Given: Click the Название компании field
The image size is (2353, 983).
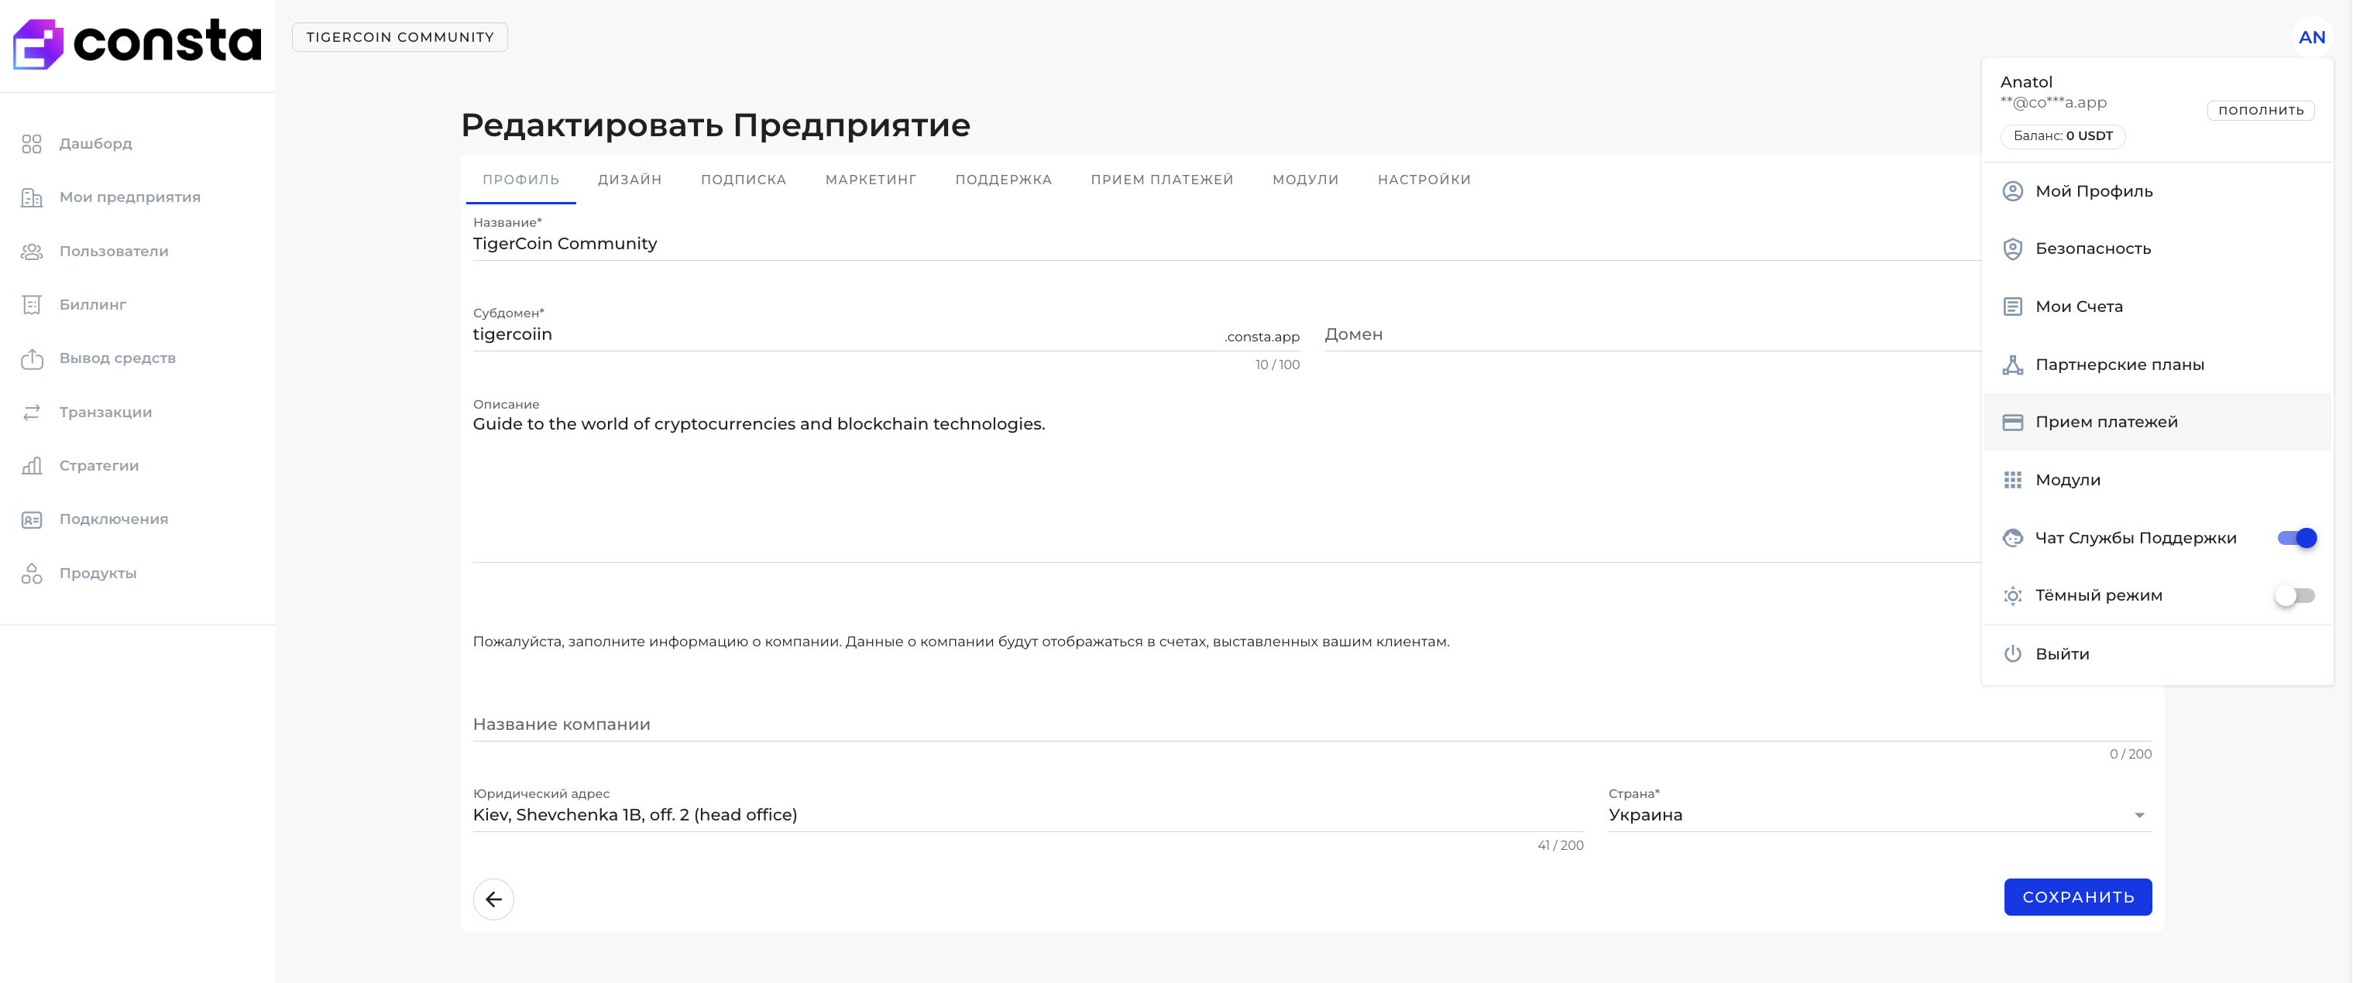Looking at the screenshot, I should pos(1312,724).
